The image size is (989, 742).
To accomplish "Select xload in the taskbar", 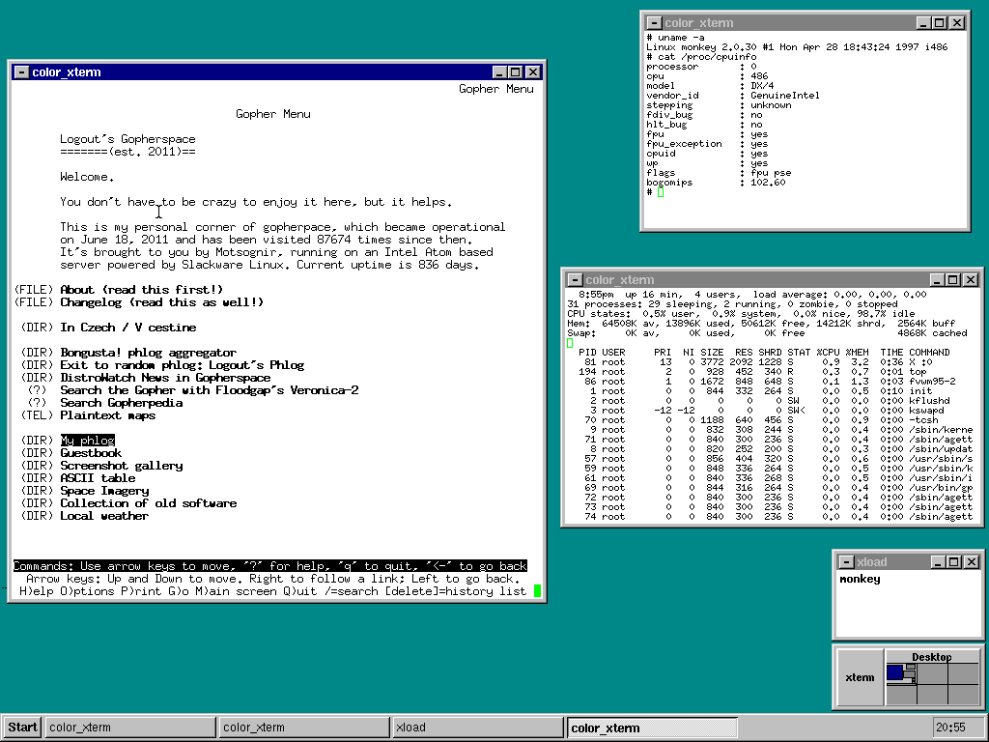I will (x=477, y=728).
